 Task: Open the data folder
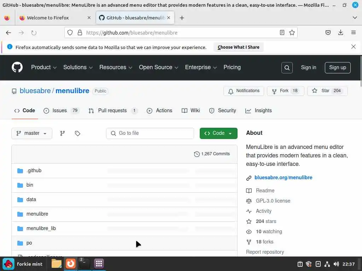[31, 200]
